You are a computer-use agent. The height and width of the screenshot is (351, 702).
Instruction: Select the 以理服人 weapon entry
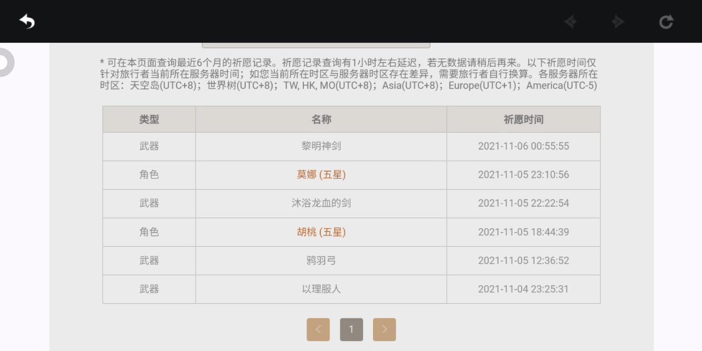(321, 289)
